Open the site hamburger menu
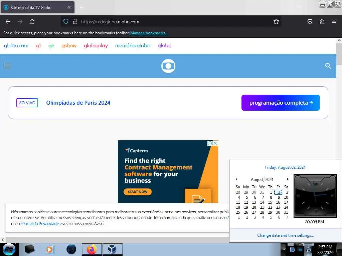This screenshot has height=256, width=342. click(x=7, y=66)
